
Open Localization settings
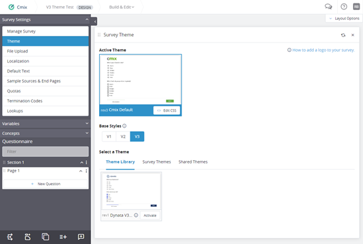(45, 61)
